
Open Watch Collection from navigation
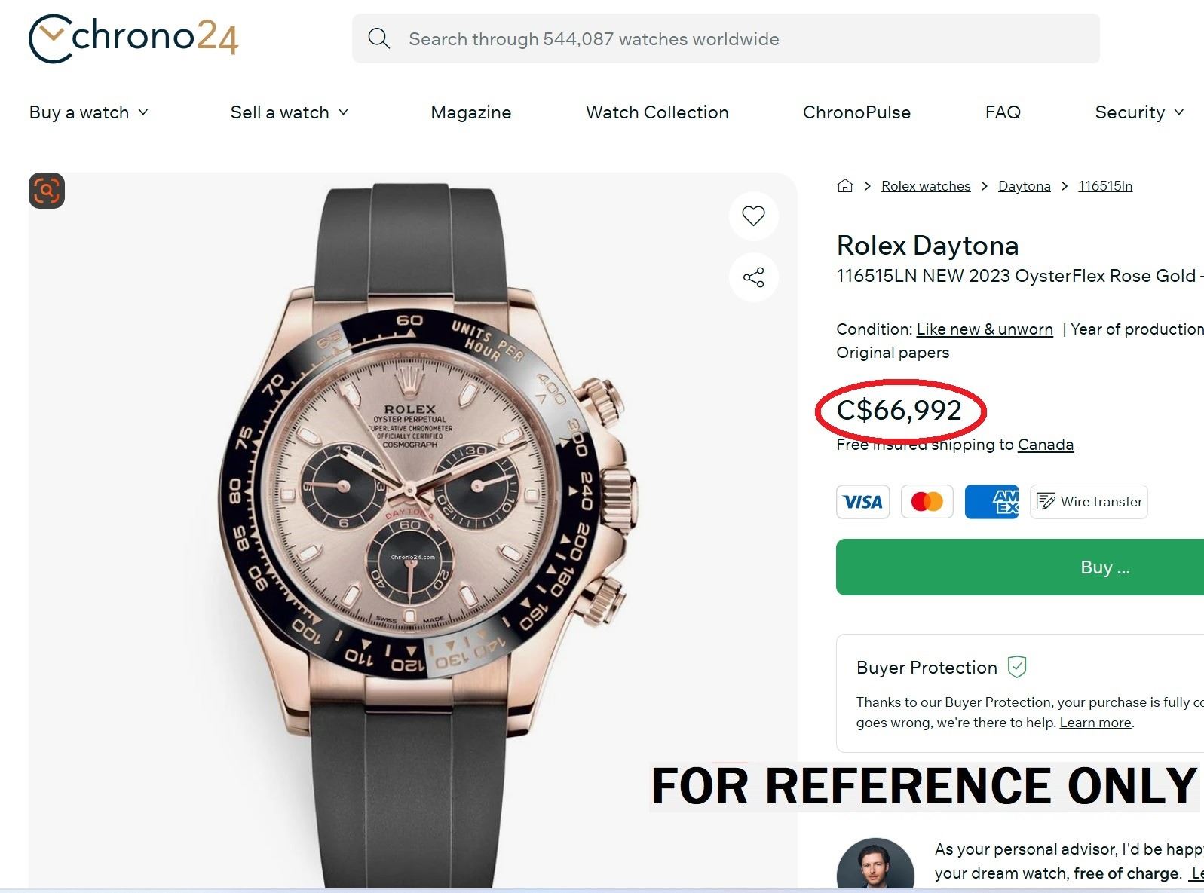[657, 112]
